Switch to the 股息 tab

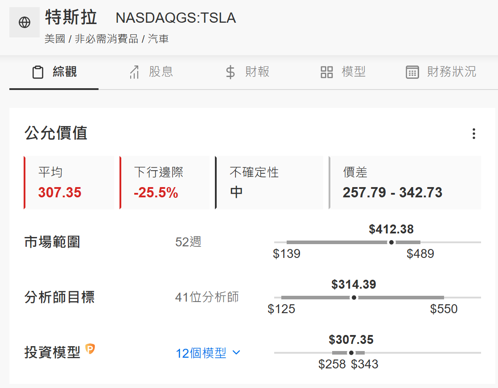tap(161, 72)
